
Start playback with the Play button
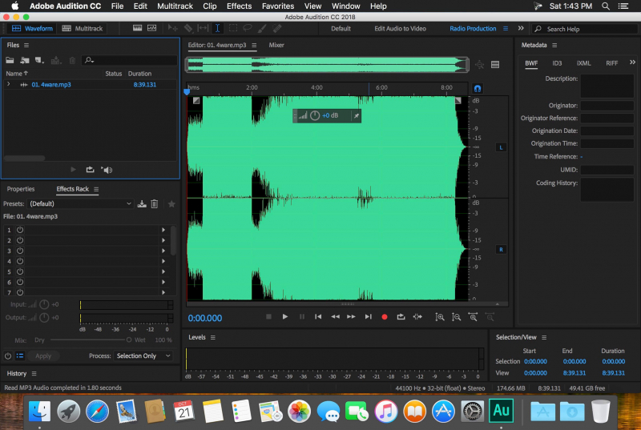point(284,317)
